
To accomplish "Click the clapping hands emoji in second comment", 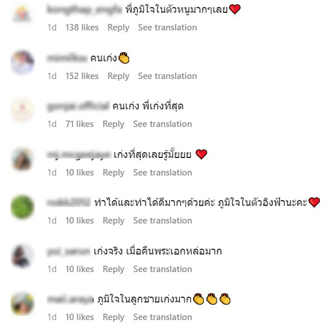I will [124, 58].
